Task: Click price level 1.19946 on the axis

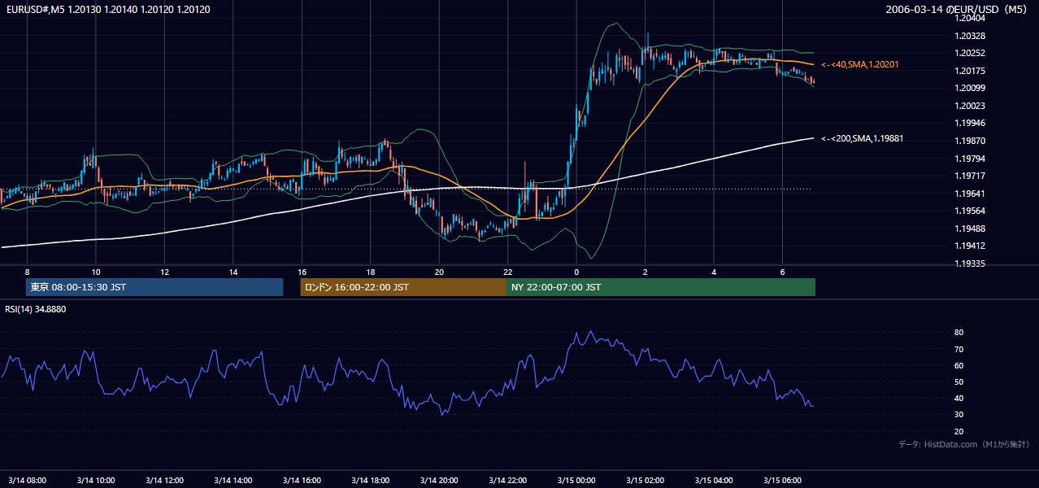Action: (970, 124)
